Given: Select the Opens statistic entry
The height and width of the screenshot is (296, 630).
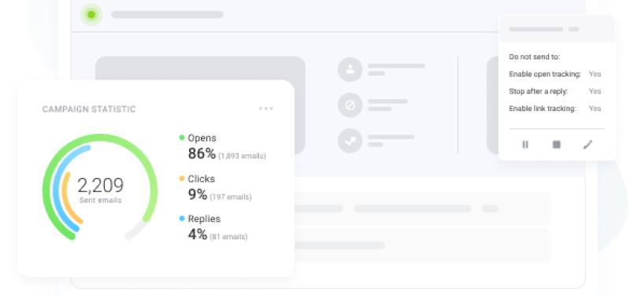Looking at the screenshot, I should tap(222, 147).
